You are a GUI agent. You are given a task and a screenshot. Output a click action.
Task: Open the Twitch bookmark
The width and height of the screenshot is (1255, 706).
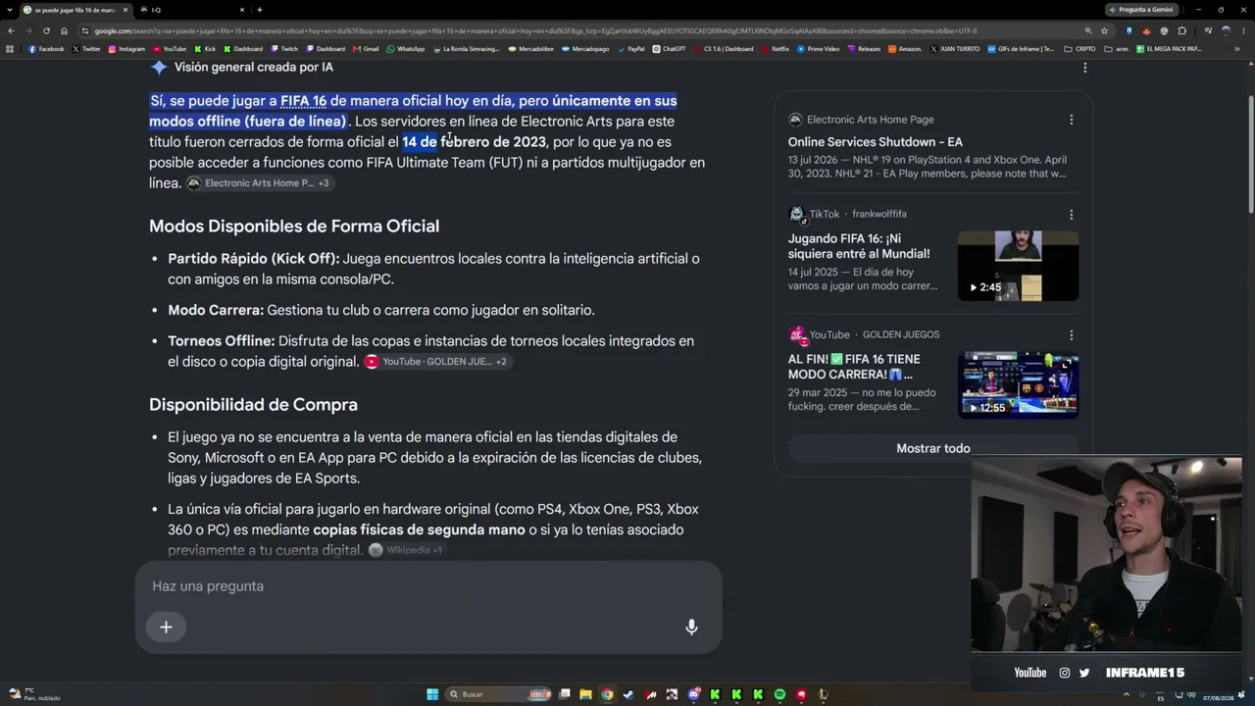coord(284,49)
